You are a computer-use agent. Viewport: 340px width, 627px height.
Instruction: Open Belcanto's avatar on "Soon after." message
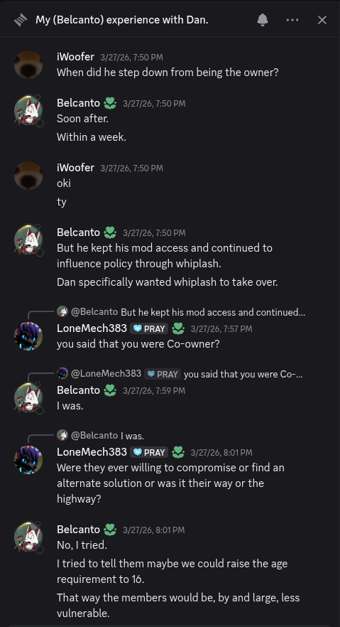click(x=28, y=111)
